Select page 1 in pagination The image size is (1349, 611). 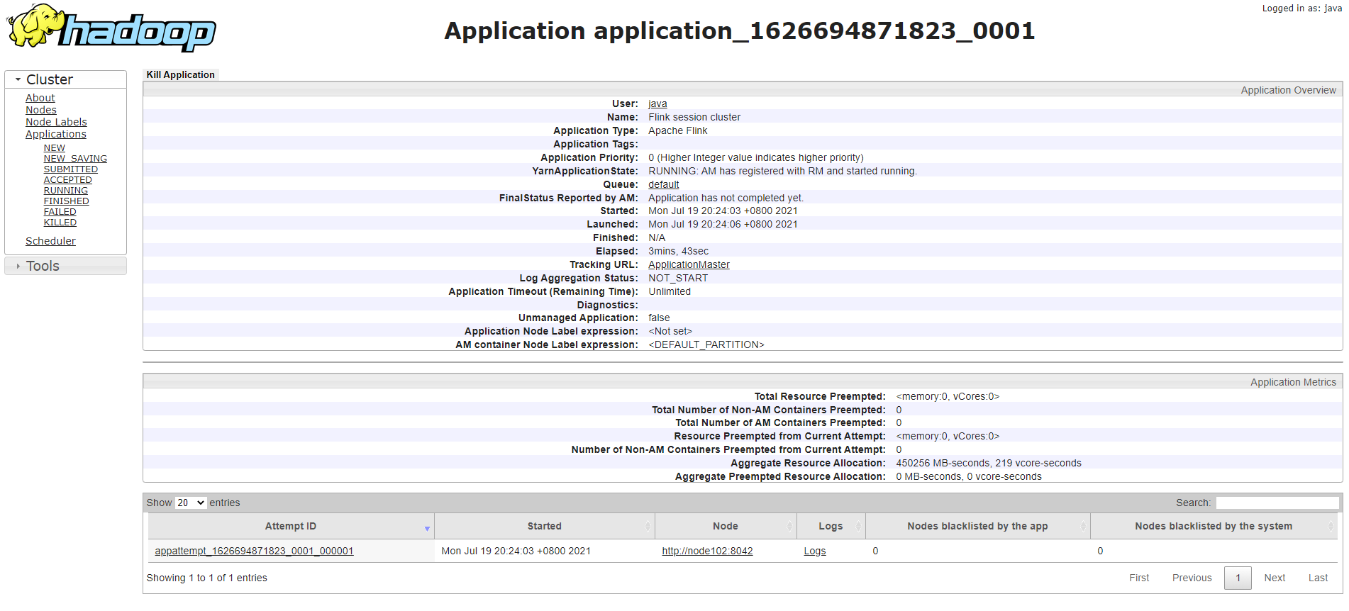(x=1238, y=578)
